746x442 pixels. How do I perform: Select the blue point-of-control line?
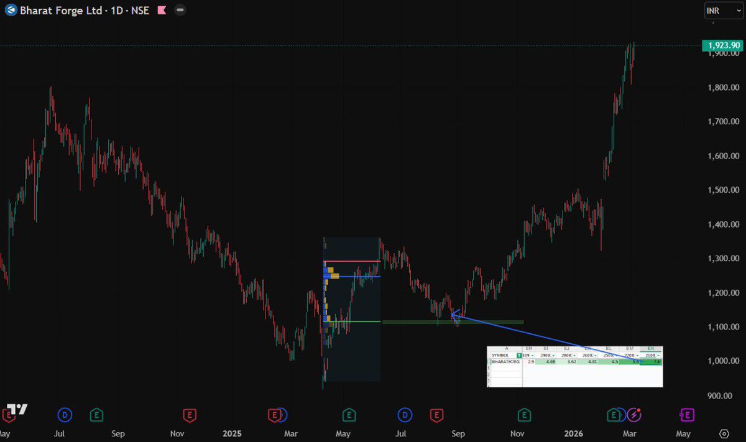352,276
